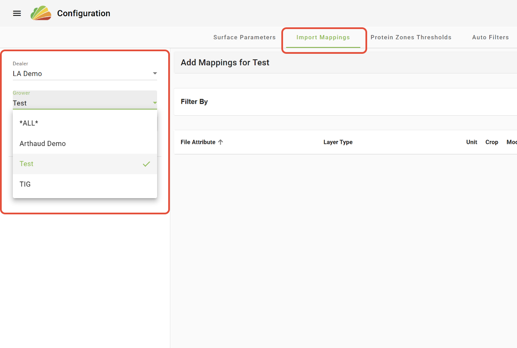Click the Add Mappings for Test heading
Viewport: 517px width, 348px height.
coord(225,63)
